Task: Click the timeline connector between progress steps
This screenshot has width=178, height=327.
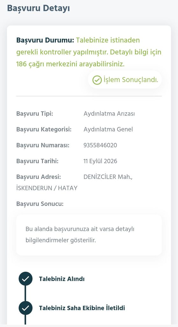Action: coord(25,293)
